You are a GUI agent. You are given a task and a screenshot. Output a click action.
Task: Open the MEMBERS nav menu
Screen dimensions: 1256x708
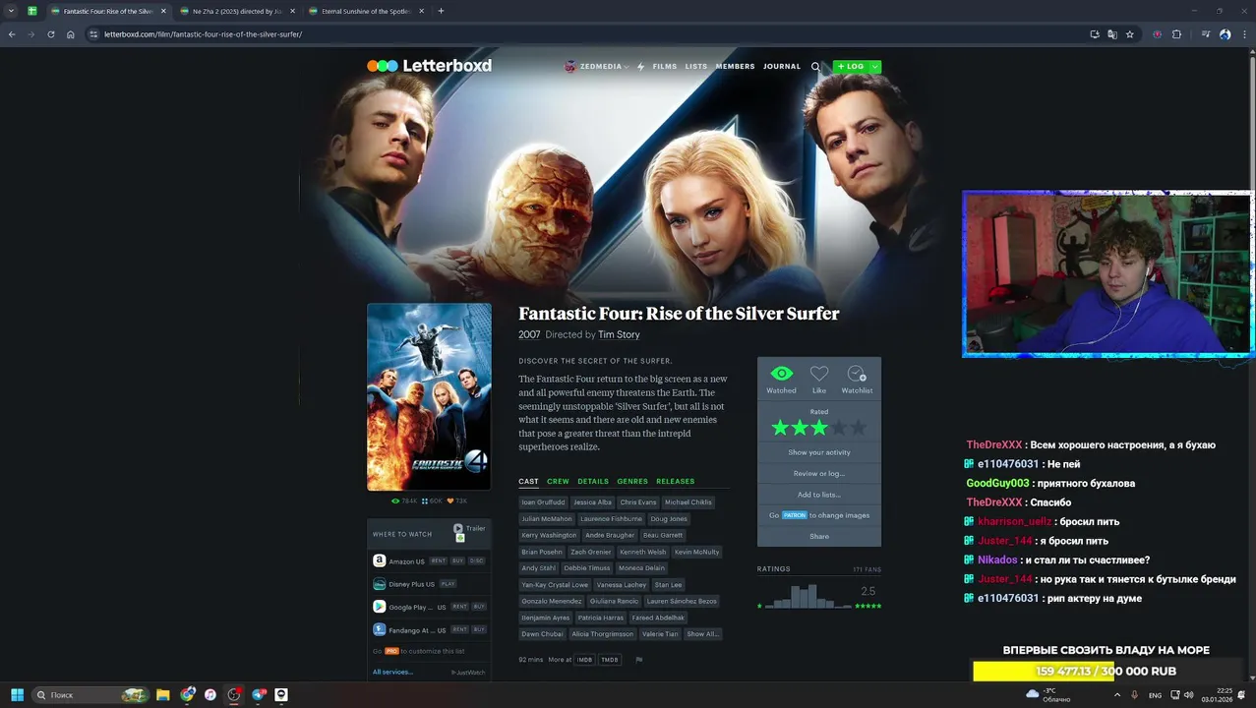[x=735, y=67]
